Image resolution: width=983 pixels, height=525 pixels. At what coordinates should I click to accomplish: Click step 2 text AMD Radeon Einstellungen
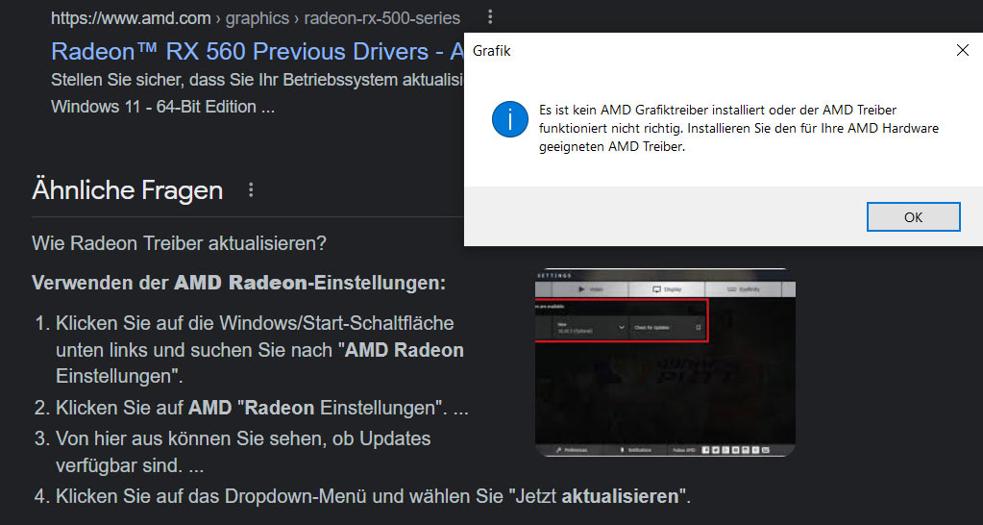[262, 408]
